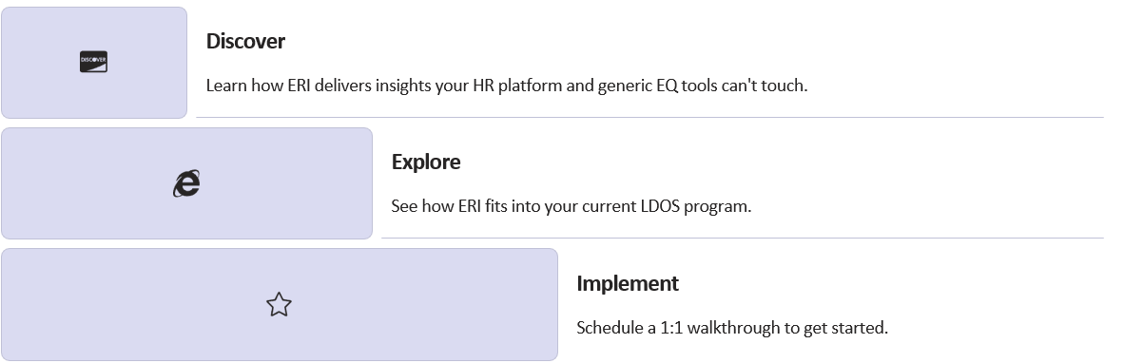Image resolution: width=1124 pixels, height=363 pixels.
Task: Click the divider line below the Discover description
Action: coord(649,118)
